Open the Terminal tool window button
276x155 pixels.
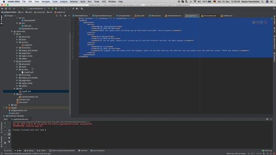pyautogui.click(x=83, y=151)
